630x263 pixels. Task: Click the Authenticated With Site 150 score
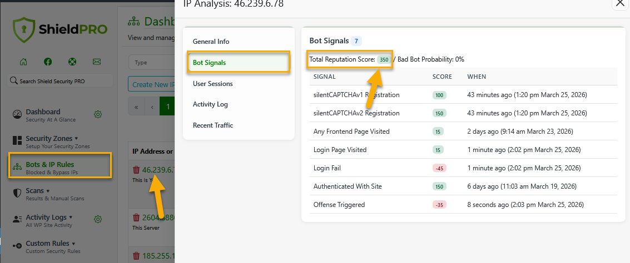439,186
